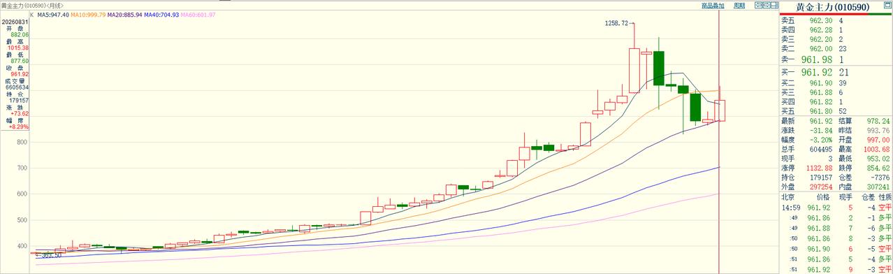Click the 结算 978.24 settlement value
The height and width of the screenshot is (274, 893).
click(x=878, y=121)
